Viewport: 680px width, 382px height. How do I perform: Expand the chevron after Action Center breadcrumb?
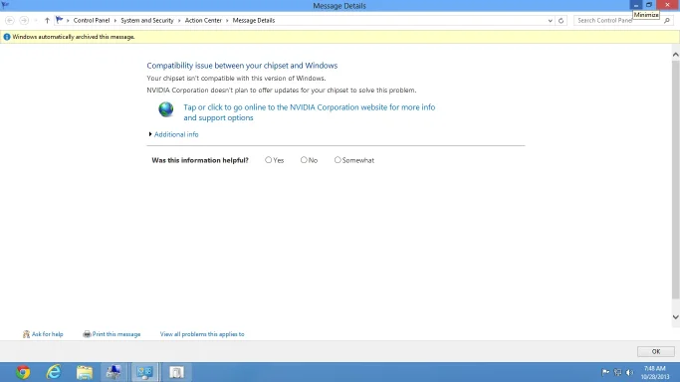pos(227,20)
